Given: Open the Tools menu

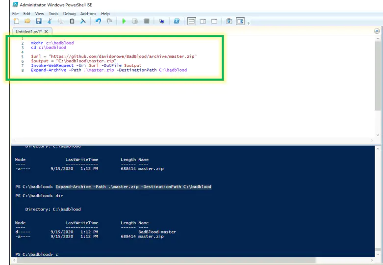Looking at the screenshot, I should click(x=53, y=14).
